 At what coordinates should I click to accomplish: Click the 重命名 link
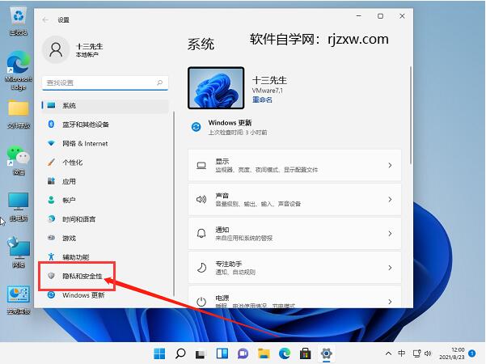click(262, 99)
